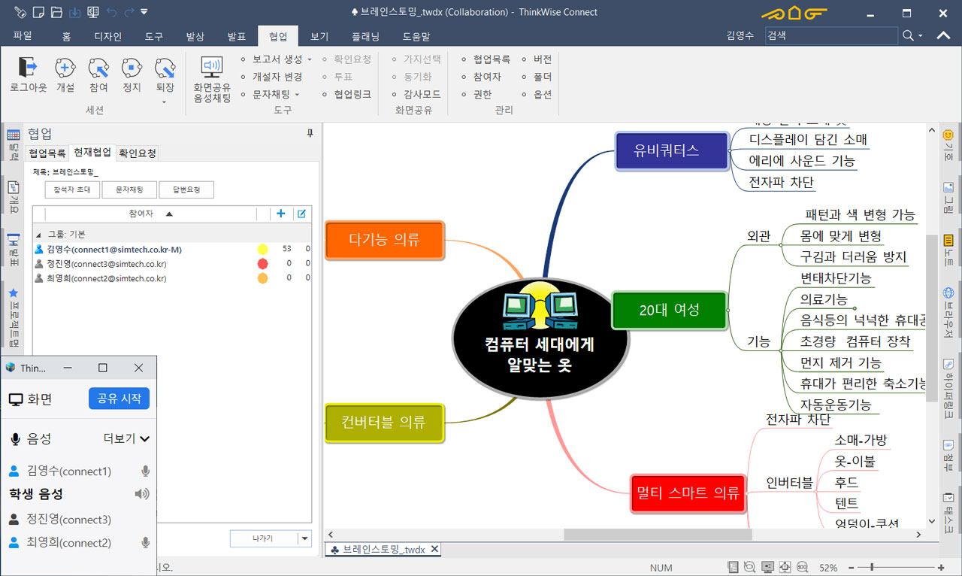The height and width of the screenshot is (576, 962).
Task: Toggle microphone for 김영수(connect1)
Action: [146, 471]
